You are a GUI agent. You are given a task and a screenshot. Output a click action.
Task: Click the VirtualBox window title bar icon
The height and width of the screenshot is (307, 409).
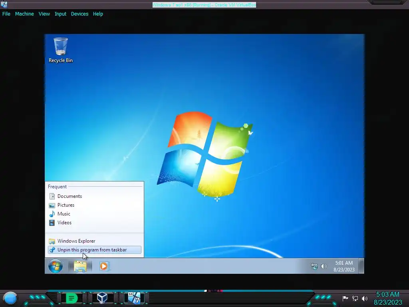(4, 4)
